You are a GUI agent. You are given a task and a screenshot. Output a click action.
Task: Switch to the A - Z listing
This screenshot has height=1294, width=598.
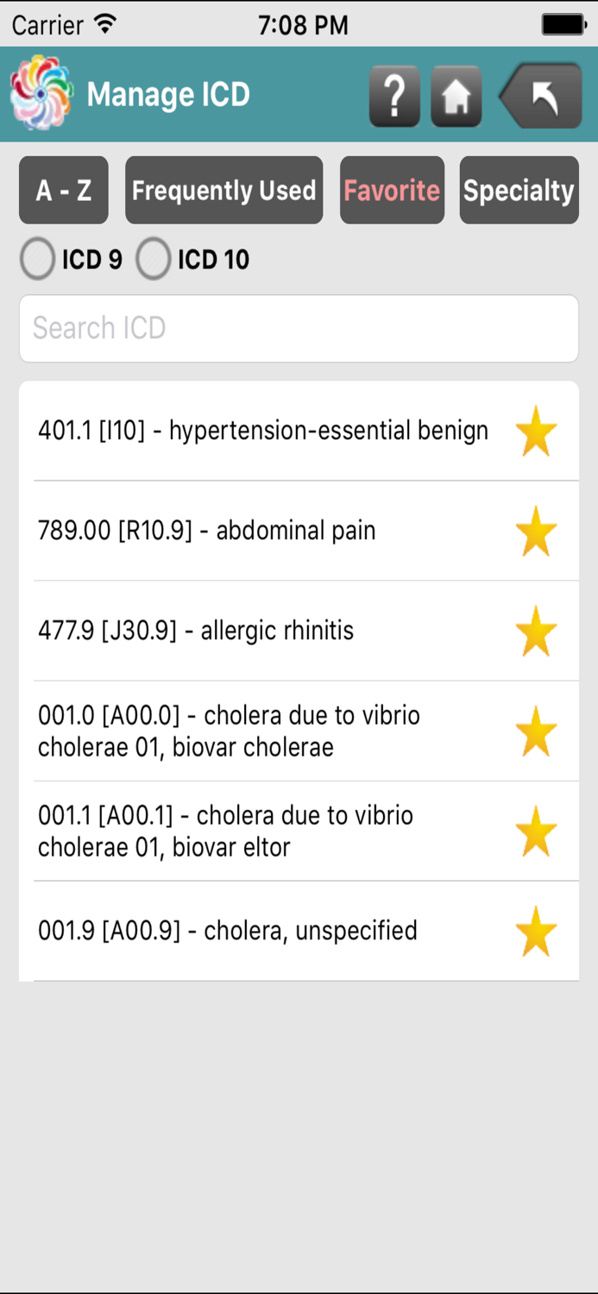[x=63, y=190]
